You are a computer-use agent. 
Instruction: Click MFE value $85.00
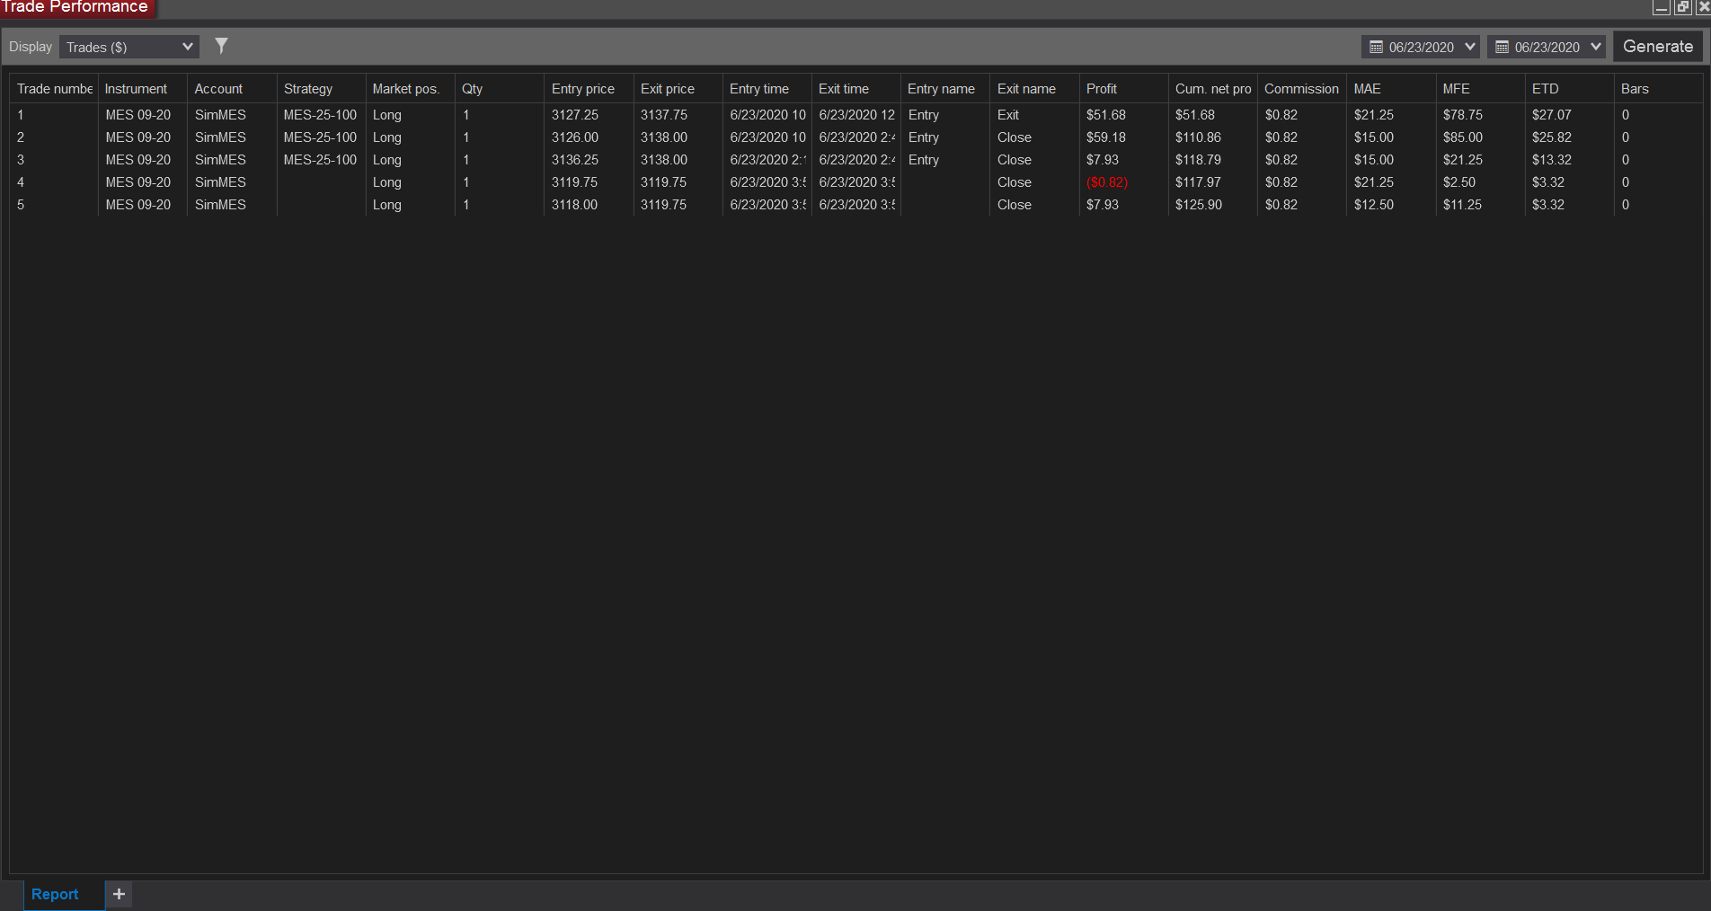point(1463,137)
